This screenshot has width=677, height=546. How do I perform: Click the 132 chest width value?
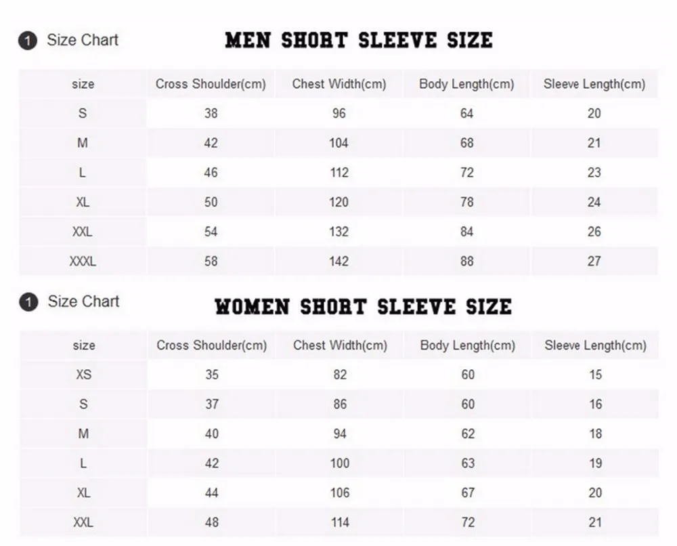[338, 232]
